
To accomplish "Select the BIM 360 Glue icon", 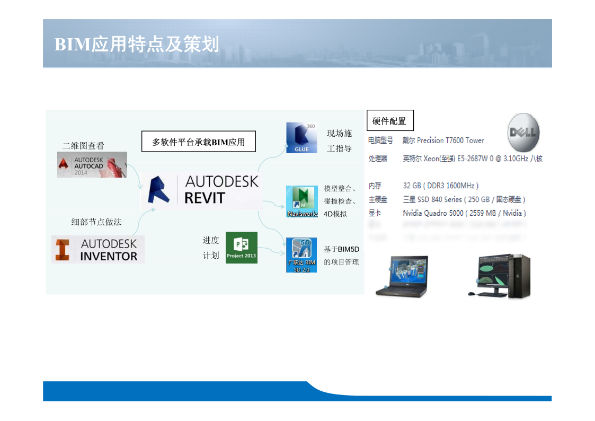I will point(301,138).
